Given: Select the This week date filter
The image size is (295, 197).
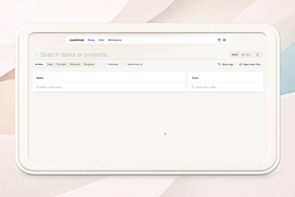Looking at the screenshot, I should coord(61,64).
